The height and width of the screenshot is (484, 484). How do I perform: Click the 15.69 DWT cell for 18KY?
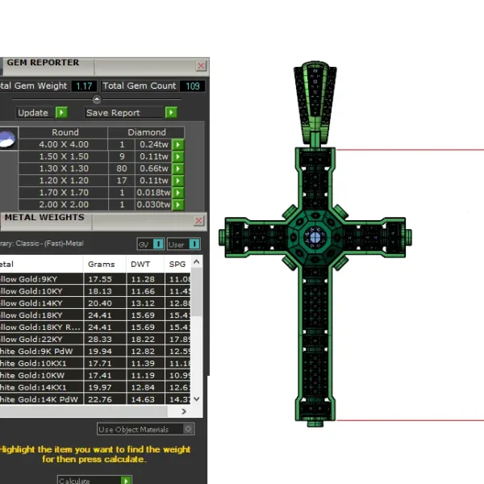pos(145,315)
